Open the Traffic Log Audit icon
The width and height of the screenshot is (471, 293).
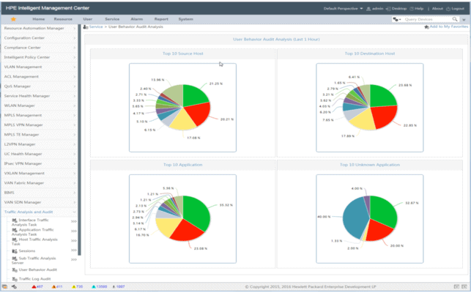(x=15, y=279)
